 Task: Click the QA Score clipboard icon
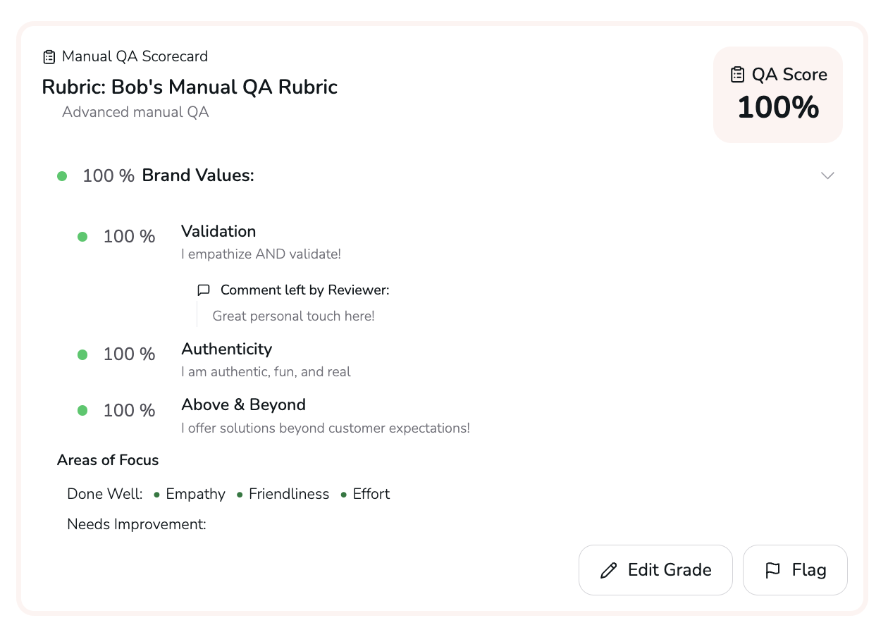click(737, 75)
